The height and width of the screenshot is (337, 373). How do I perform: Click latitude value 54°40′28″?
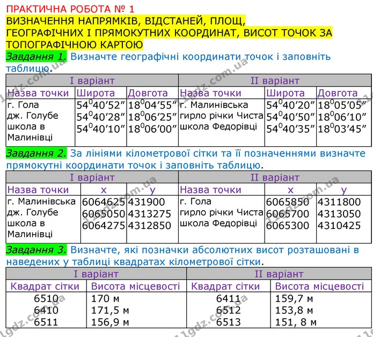(x=101, y=117)
